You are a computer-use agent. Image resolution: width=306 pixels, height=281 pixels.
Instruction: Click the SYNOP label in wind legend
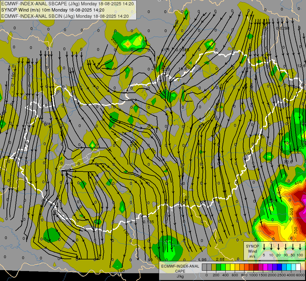coord(252,246)
